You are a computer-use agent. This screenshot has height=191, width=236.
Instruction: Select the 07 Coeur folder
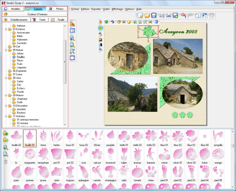click(x=17, y=75)
